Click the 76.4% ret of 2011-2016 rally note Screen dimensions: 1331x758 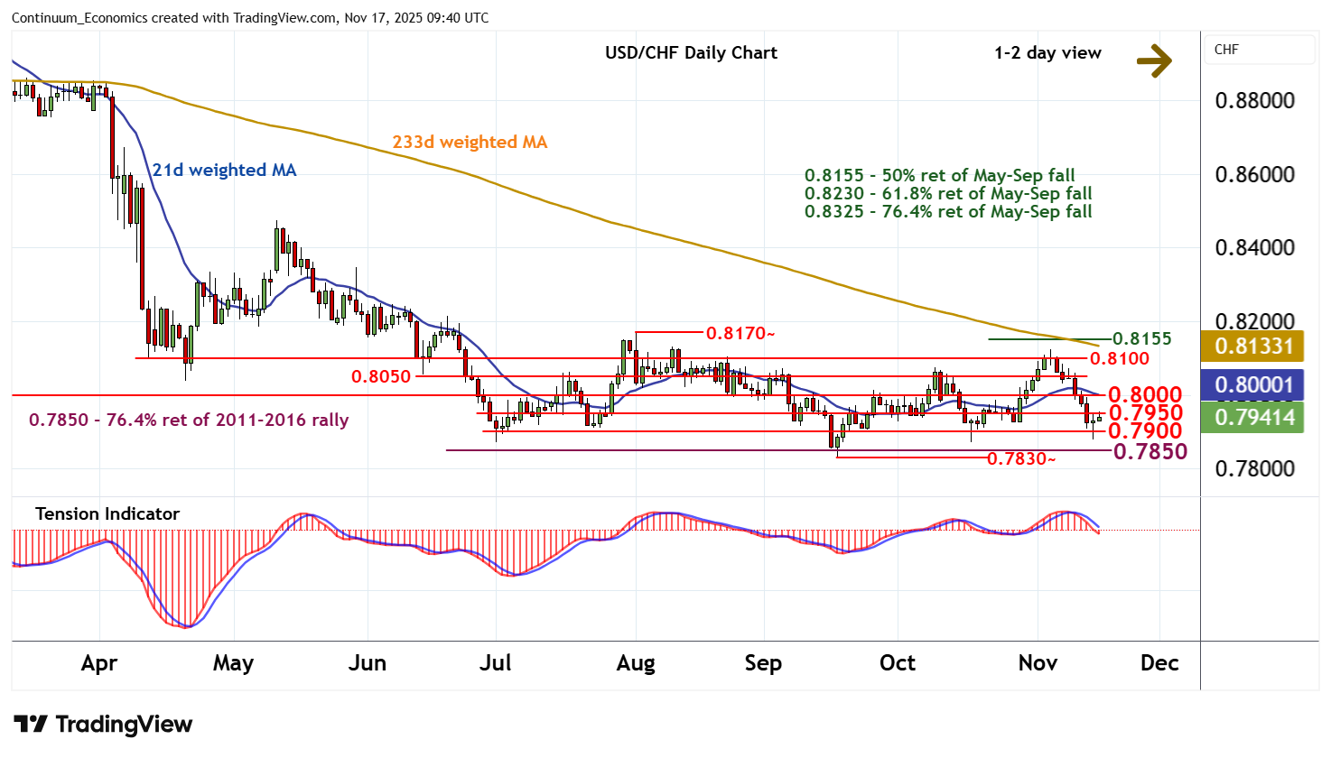click(x=189, y=421)
